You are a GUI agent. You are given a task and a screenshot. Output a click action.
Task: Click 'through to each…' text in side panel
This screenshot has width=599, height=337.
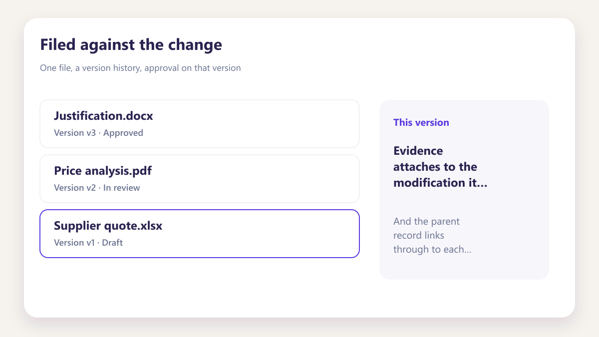pos(432,249)
